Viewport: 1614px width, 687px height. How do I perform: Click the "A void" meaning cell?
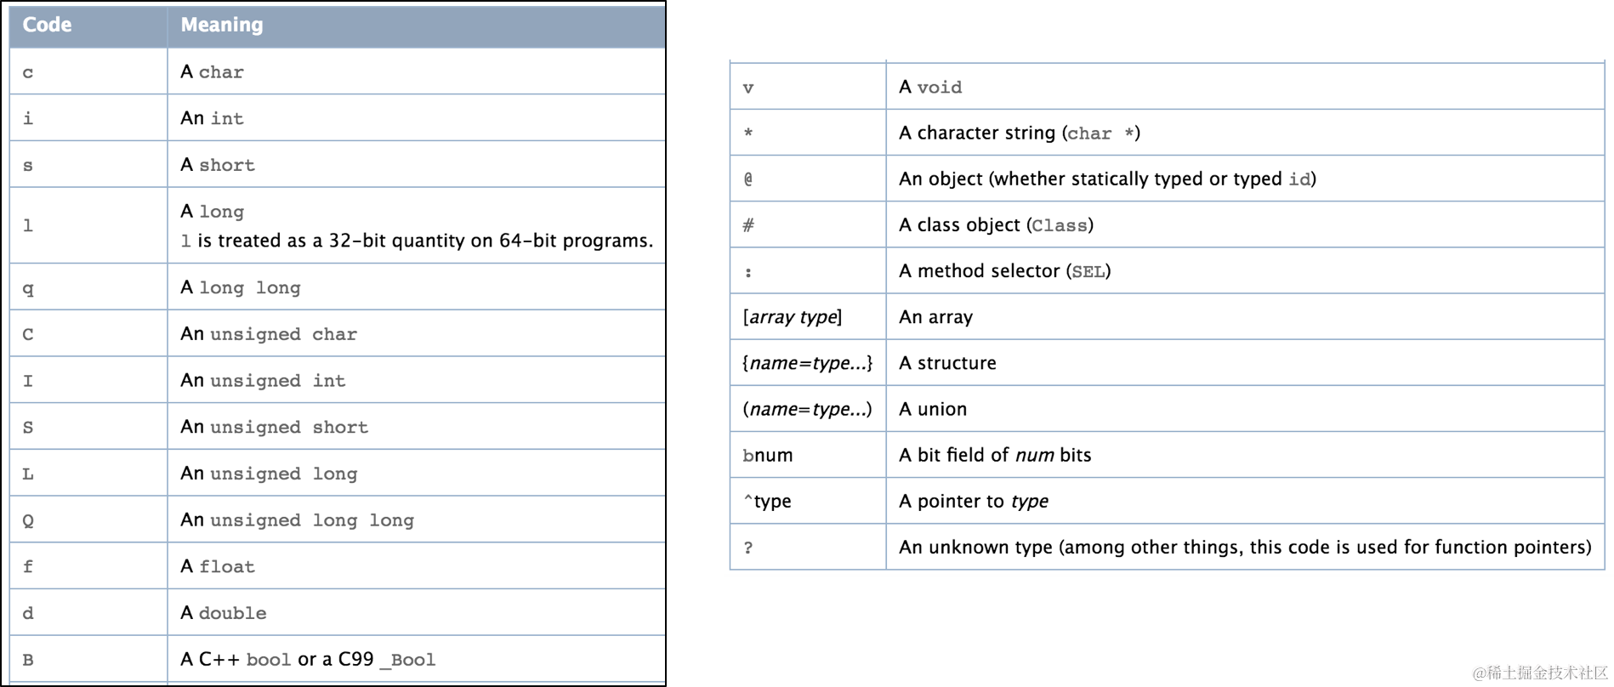point(930,87)
